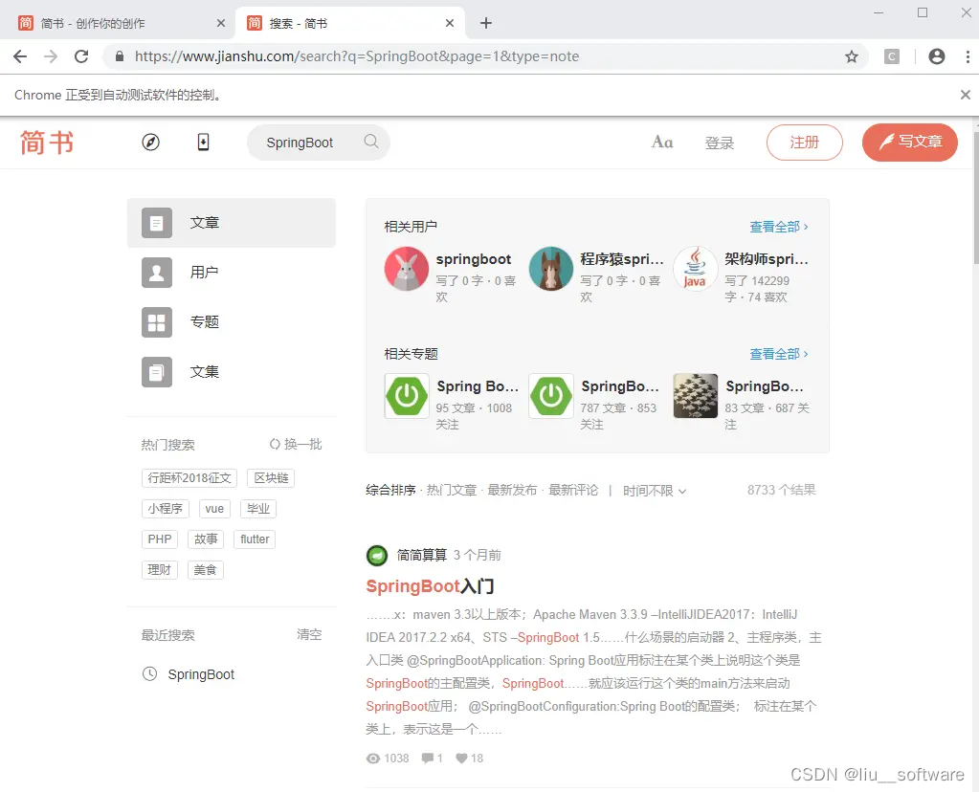The height and width of the screenshot is (792, 979).
Task: Click the views eye icon 1038
Action: [x=373, y=759]
